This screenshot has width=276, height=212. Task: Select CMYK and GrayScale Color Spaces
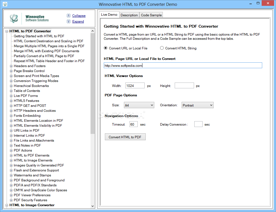pyautogui.click(x=40, y=190)
